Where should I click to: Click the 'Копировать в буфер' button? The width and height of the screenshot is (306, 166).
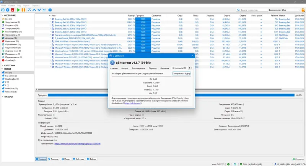click(181, 74)
